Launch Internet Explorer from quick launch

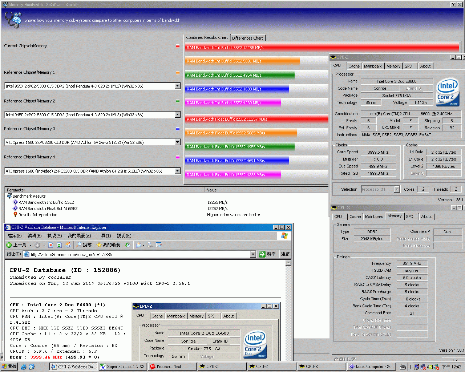click(x=24, y=367)
